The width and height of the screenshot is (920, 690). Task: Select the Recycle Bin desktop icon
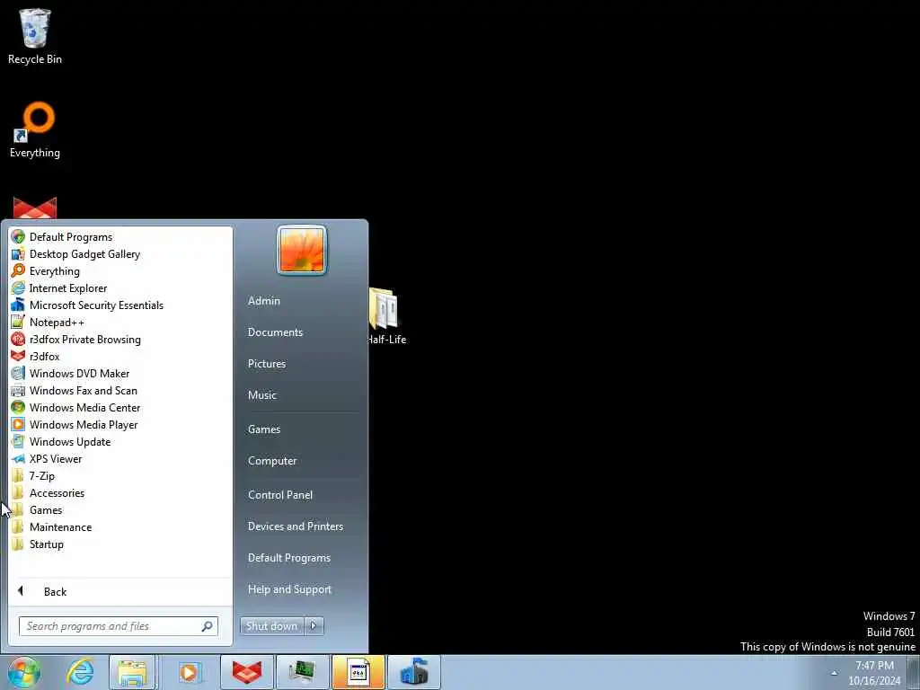coord(35,36)
